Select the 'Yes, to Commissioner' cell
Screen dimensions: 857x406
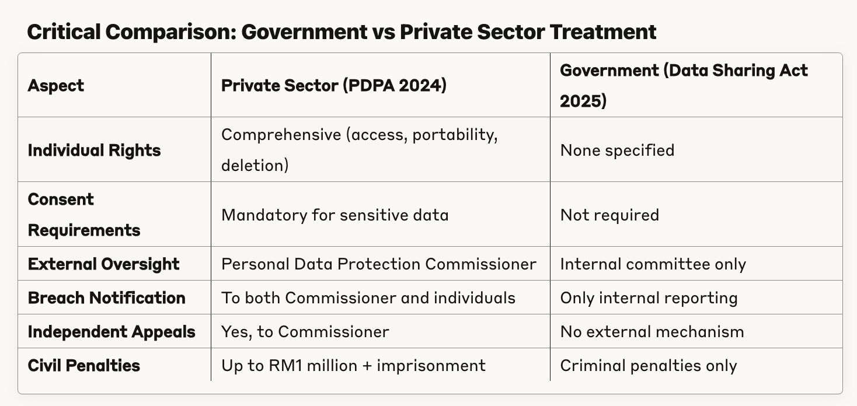pyautogui.click(x=305, y=331)
